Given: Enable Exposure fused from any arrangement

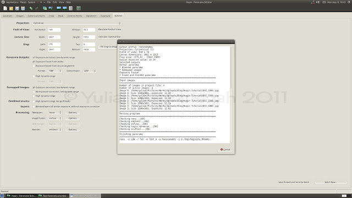Looking at the screenshot, I should point(34,66).
